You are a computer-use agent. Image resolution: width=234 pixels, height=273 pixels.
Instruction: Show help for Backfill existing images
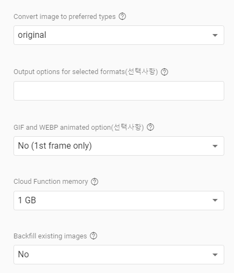[93, 236]
